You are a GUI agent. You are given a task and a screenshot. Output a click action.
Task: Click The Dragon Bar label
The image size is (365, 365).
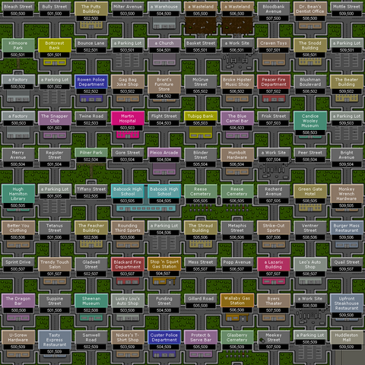tap(18, 301)
